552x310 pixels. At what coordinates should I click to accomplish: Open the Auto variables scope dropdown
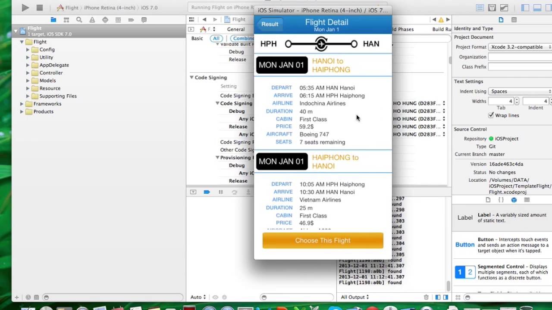(198, 297)
